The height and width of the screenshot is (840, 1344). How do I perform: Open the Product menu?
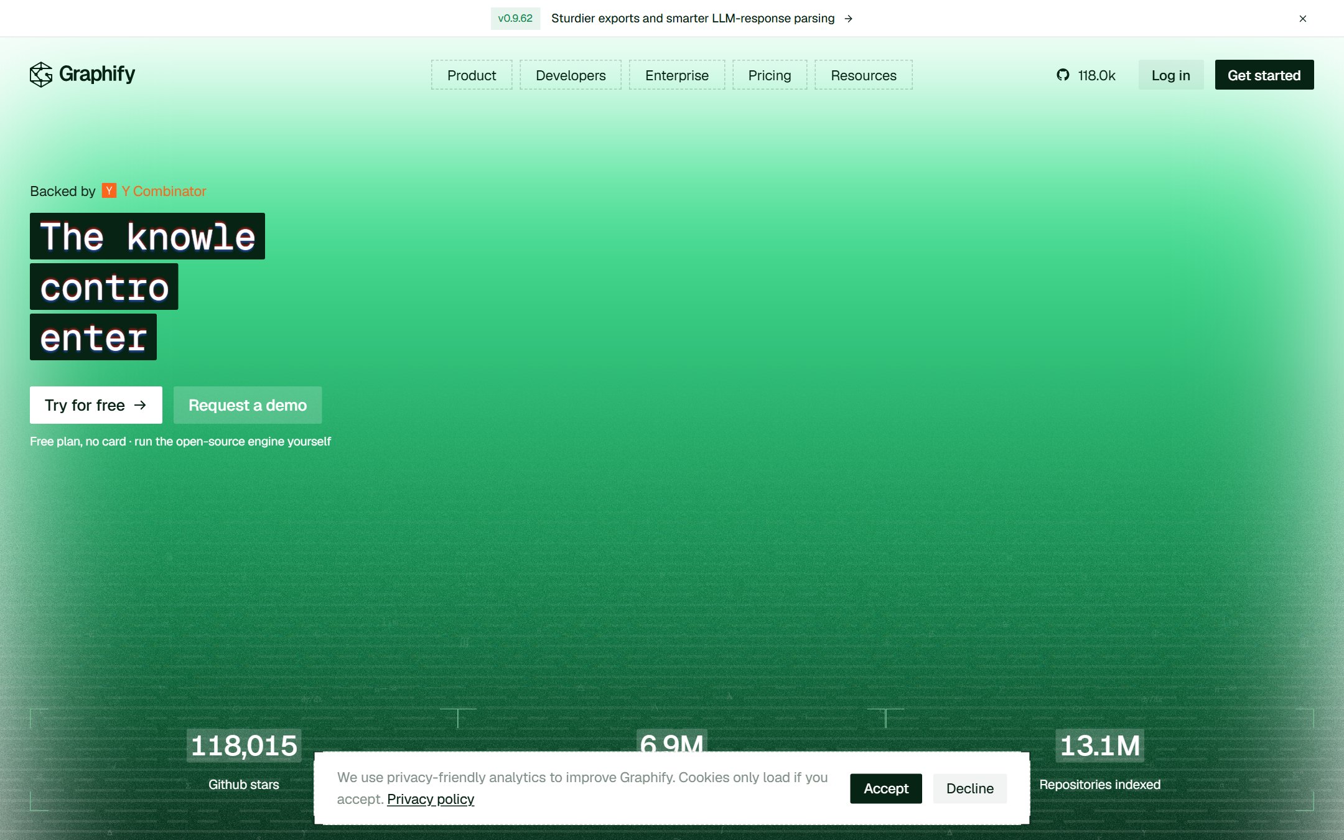point(472,75)
